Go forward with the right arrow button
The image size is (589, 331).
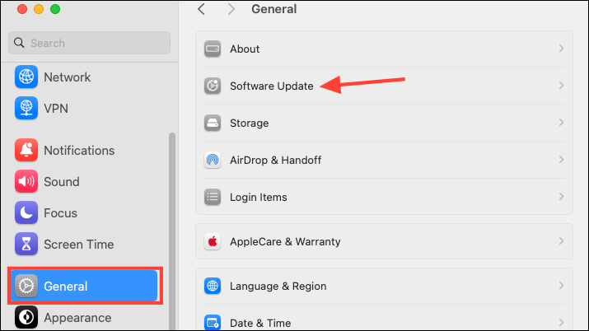pyautogui.click(x=231, y=9)
